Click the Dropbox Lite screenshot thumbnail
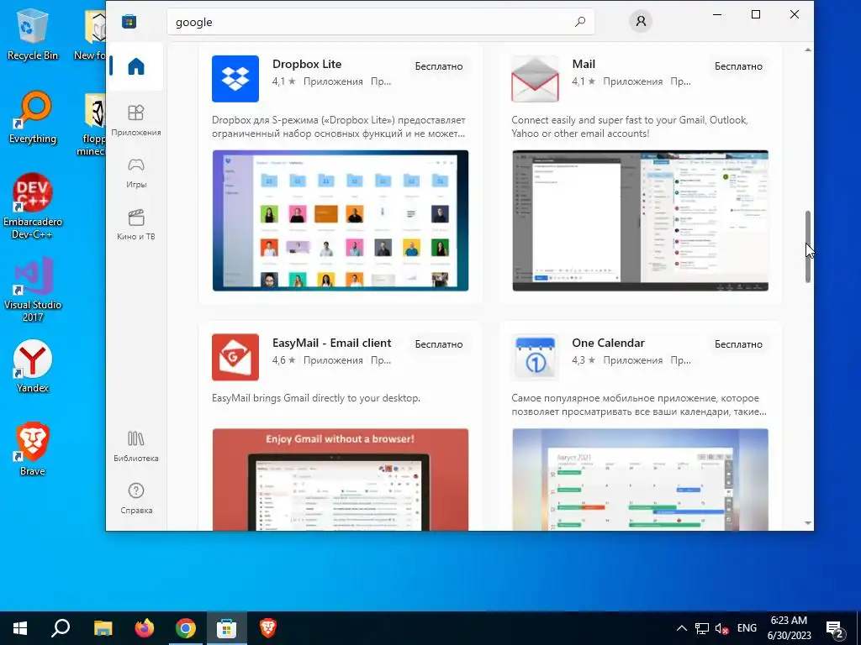 coord(341,221)
